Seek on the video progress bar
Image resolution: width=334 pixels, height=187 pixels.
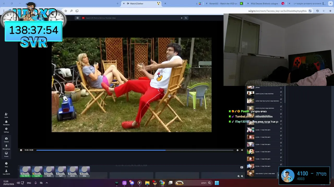[135, 150]
